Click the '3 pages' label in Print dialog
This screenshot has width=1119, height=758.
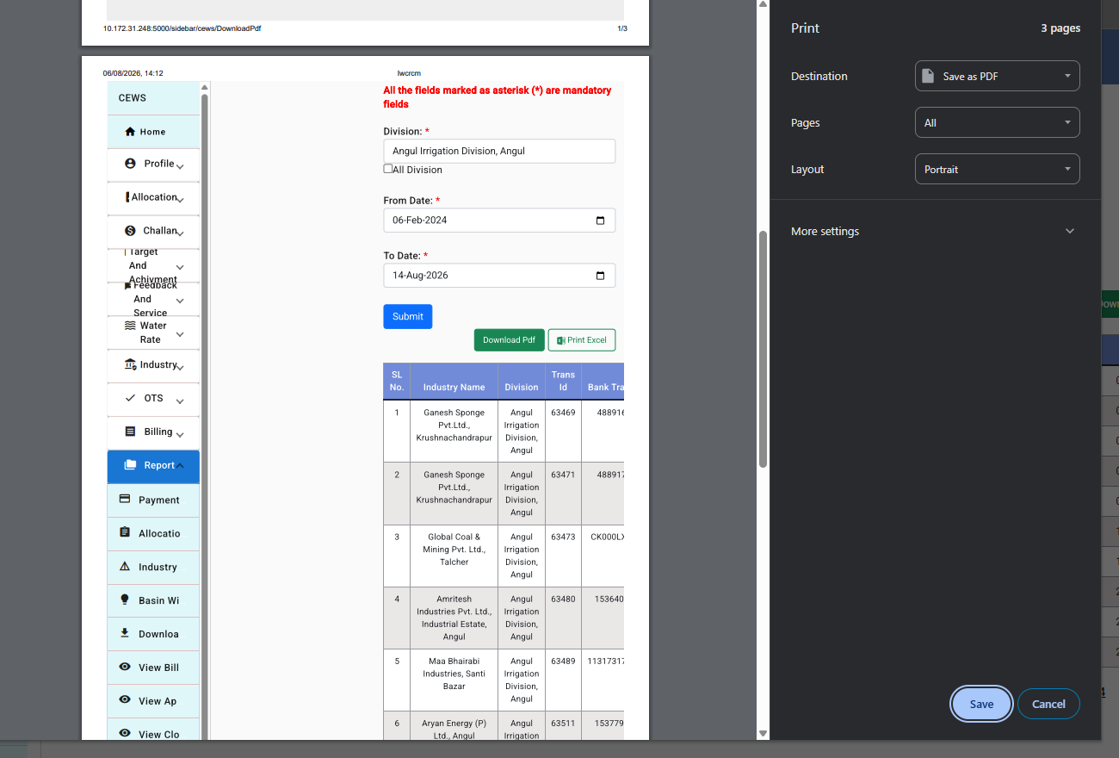coord(1060,28)
